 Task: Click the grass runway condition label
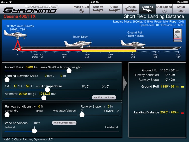[40, 111]
